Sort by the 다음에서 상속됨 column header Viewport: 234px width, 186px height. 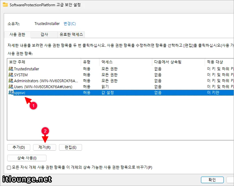pyautogui.click(x=178, y=62)
